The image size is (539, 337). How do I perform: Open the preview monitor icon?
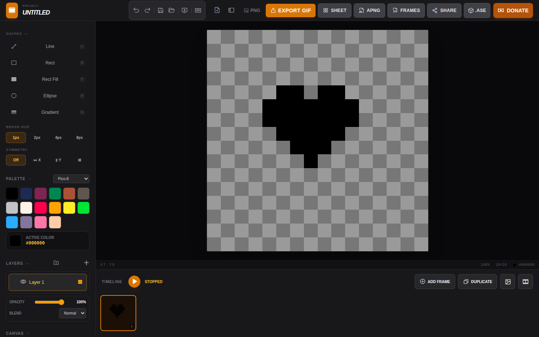pos(185,10)
